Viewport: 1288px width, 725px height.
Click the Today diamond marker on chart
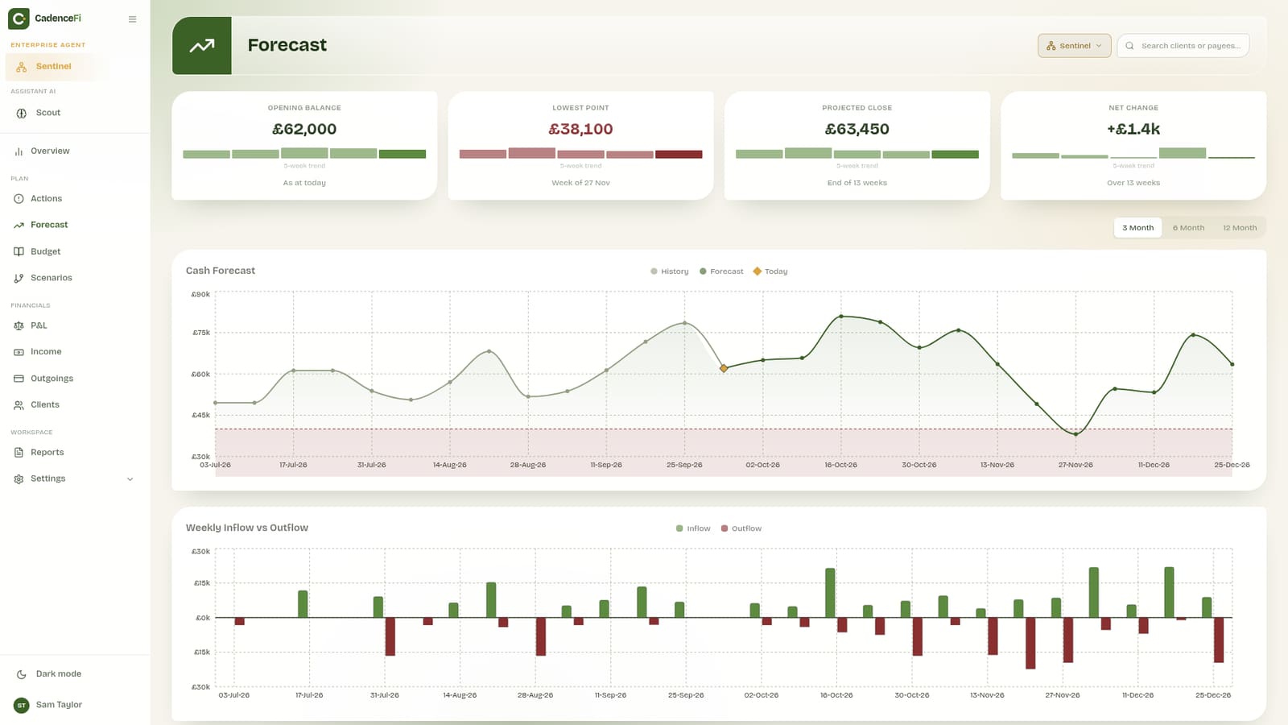(724, 368)
